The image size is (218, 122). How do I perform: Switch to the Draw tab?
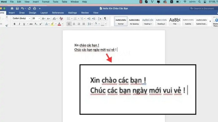coord(22,13)
